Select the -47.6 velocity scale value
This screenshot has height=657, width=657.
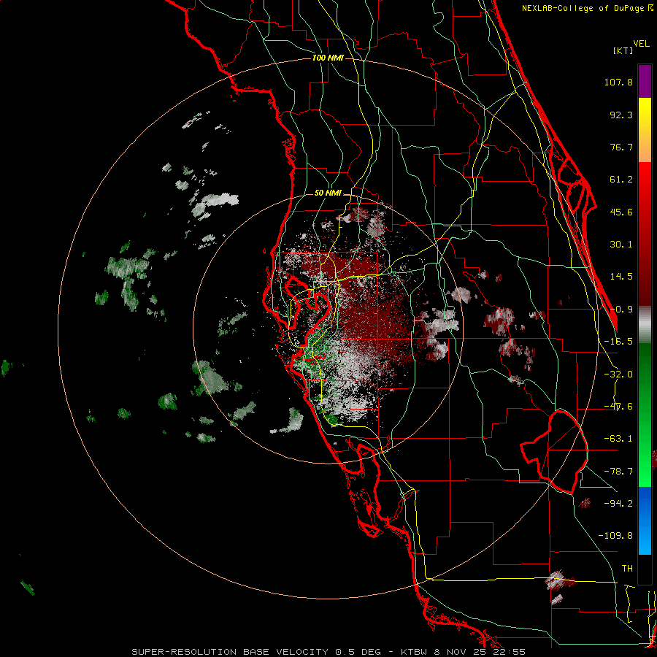point(618,407)
